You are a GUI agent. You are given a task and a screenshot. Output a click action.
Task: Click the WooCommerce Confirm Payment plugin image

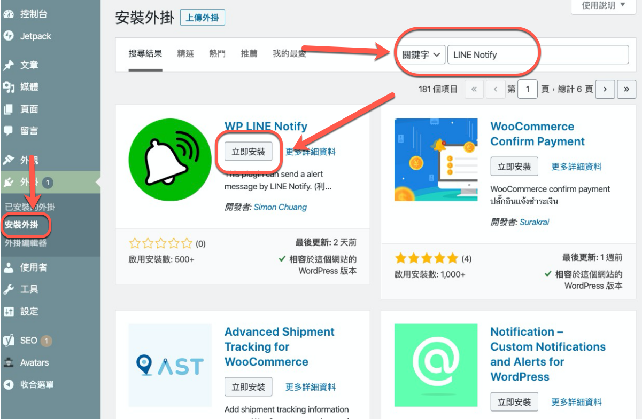click(x=436, y=160)
